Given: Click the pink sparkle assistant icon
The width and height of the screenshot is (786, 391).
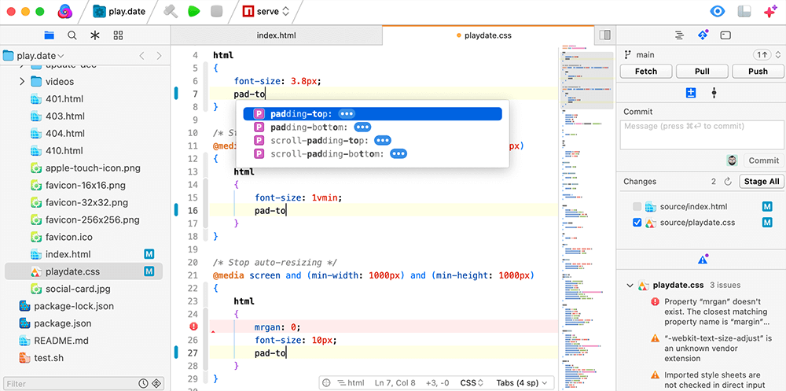Looking at the screenshot, I should pos(770,12).
